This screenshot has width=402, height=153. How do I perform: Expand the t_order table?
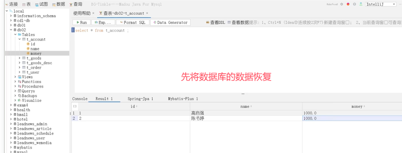[x=20, y=67]
